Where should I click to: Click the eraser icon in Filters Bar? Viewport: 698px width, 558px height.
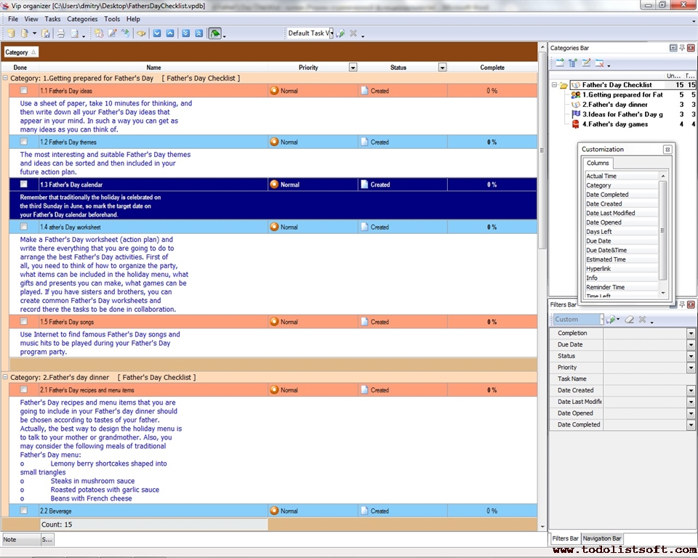pos(630,320)
